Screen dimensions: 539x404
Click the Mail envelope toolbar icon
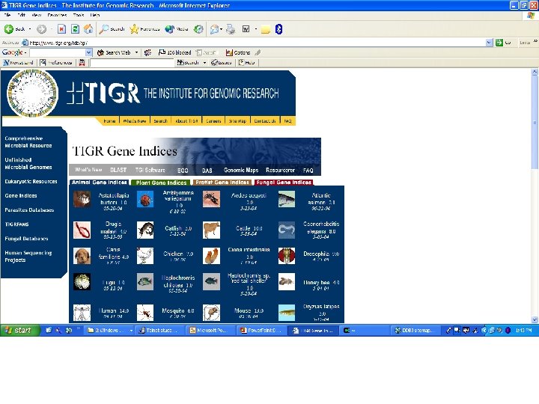214,29
